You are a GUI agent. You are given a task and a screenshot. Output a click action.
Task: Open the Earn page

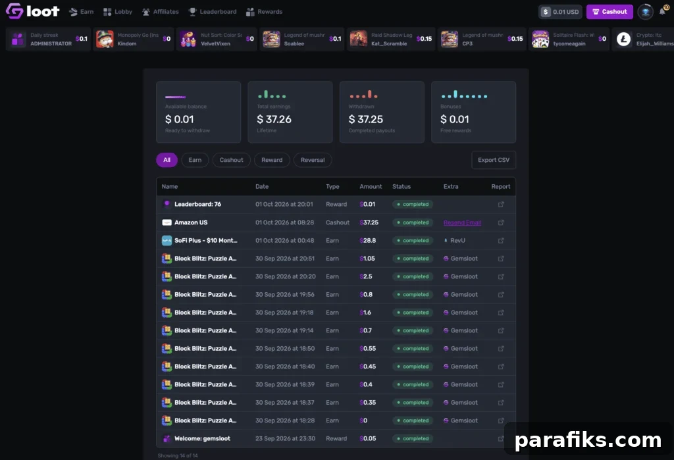82,12
